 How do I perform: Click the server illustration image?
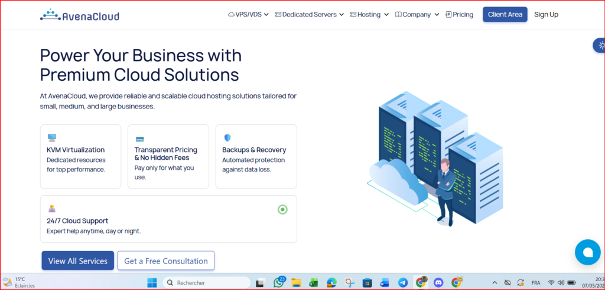tap(435, 158)
